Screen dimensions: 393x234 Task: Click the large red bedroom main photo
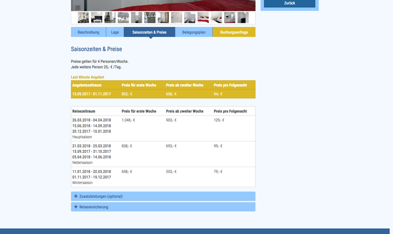[x=163, y=5]
